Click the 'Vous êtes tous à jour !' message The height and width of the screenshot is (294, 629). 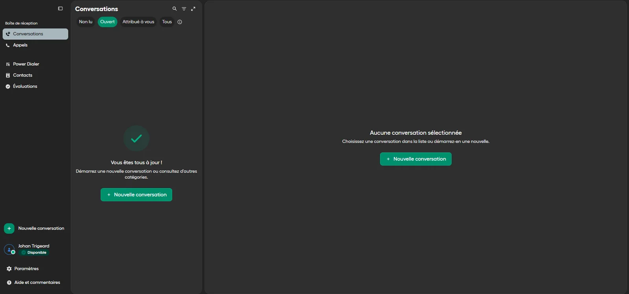pos(136,163)
